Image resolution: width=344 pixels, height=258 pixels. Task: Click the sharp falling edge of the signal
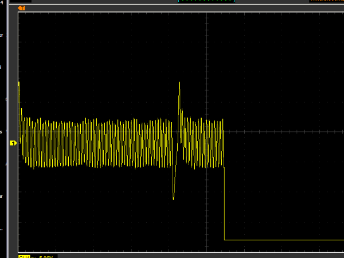[224, 201]
